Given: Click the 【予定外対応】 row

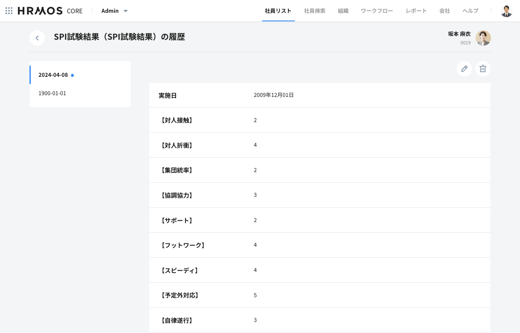Looking at the screenshot, I should coord(320,295).
